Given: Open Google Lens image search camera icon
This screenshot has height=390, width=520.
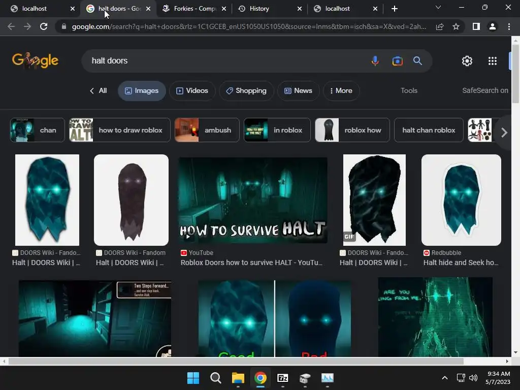Looking at the screenshot, I should click(397, 61).
